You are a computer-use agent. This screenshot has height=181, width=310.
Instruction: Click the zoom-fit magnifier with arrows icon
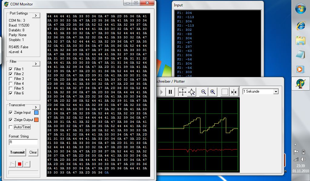pos(192,92)
